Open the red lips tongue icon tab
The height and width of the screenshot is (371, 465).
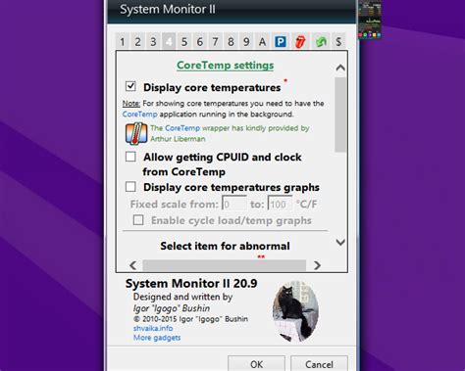(300, 41)
